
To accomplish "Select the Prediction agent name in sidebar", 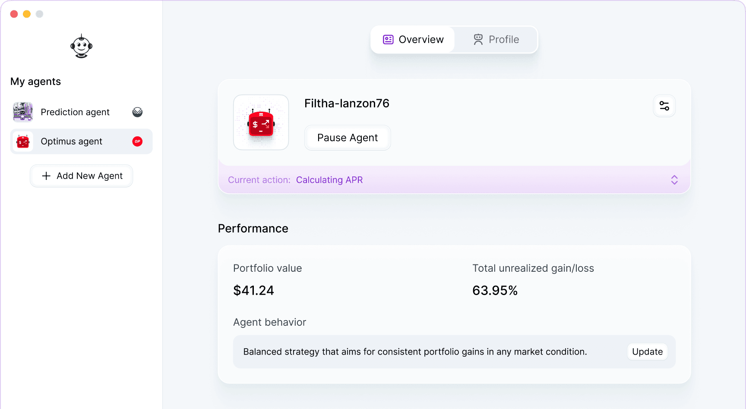I will coord(75,112).
